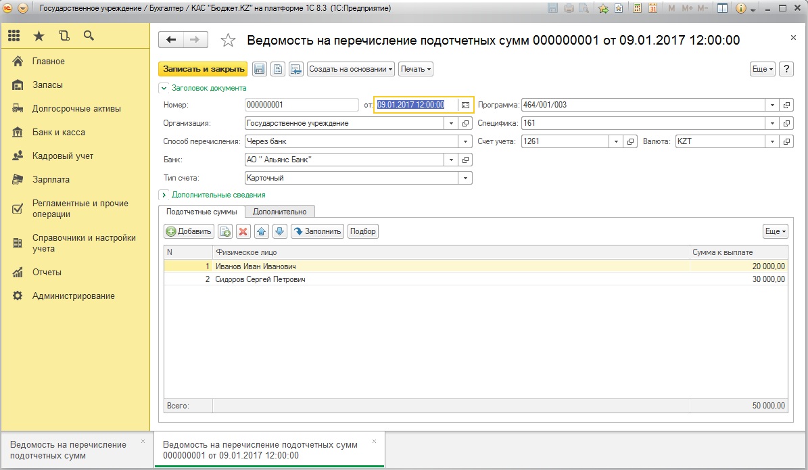
Task: Click the document movements report icon
Action: pyautogui.click(x=295, y=69)
